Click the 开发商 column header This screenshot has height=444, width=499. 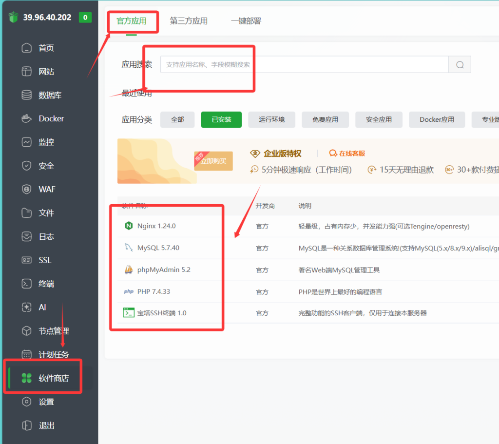point(265,206)
